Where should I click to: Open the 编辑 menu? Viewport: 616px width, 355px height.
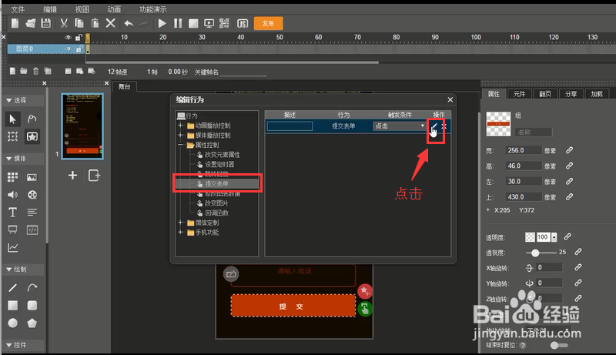[x=50, y=9]
